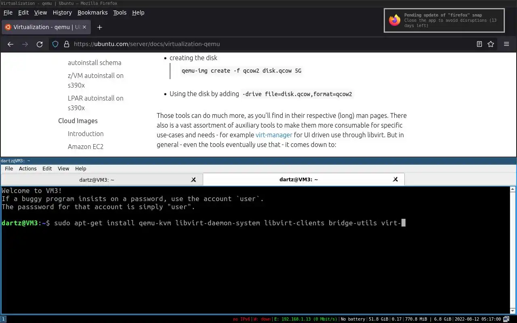Click the 'W: down' wireless status entry
This screenshot has height=323, width=517.
pyautogui.click(x=263, y=319)
